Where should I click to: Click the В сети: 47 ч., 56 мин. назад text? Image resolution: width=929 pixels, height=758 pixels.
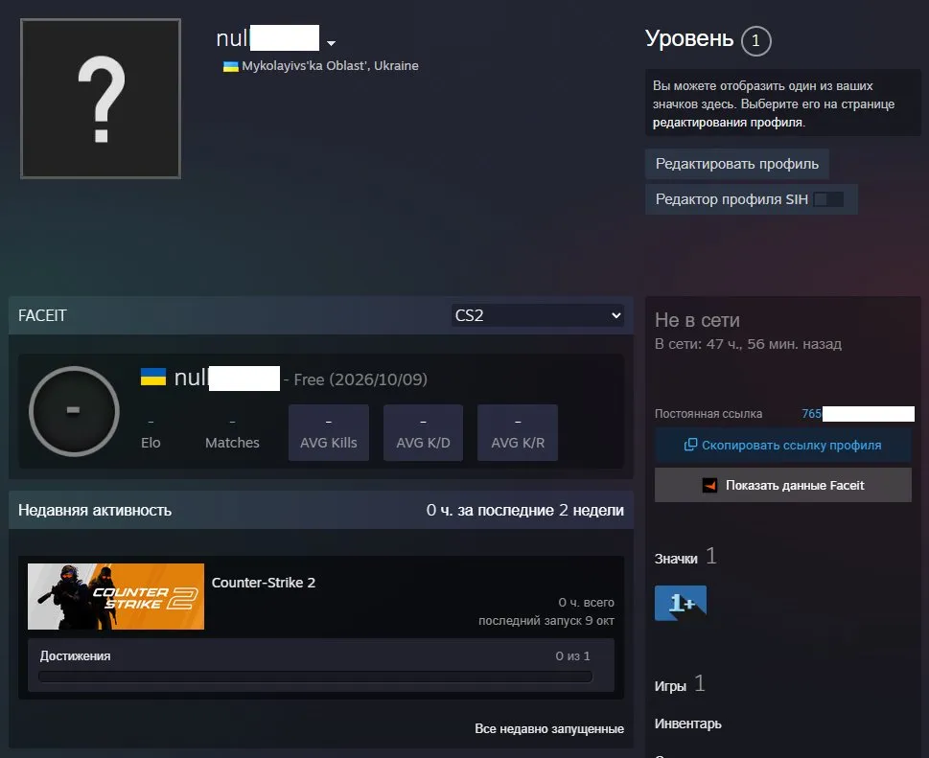(x=748, y=344)
